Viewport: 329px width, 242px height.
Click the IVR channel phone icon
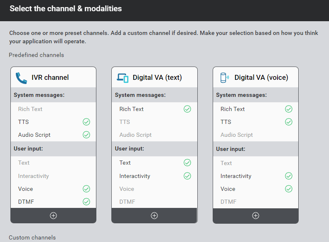pos(21,78)
